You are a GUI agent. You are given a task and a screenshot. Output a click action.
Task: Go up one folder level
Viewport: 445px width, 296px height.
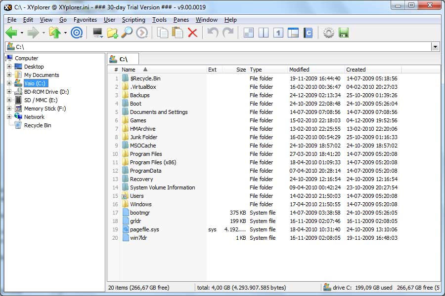coord(54,33)
